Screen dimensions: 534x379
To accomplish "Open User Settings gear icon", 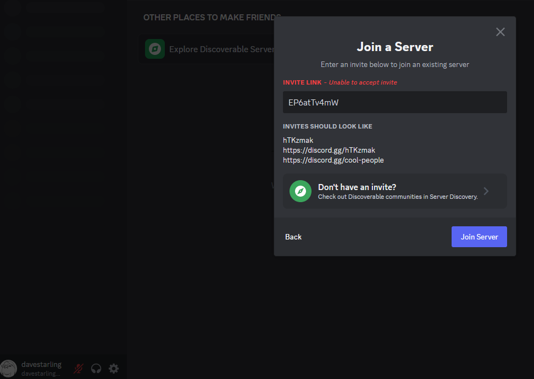I will click(x=114, y=369).
